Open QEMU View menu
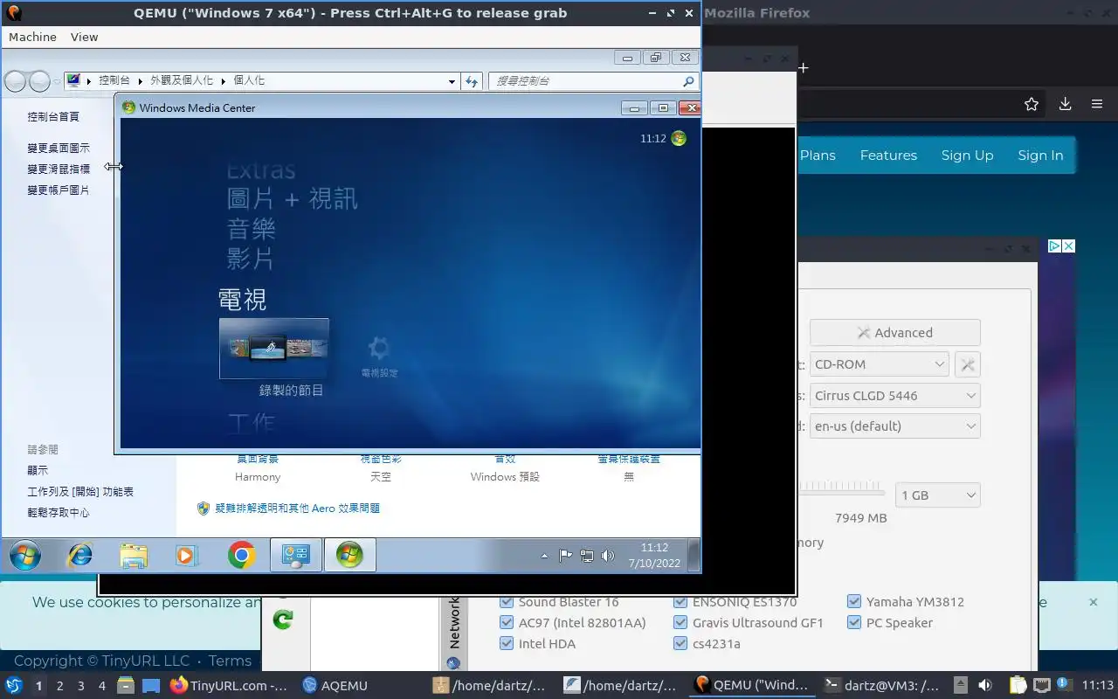 click(x=85, y=37)
